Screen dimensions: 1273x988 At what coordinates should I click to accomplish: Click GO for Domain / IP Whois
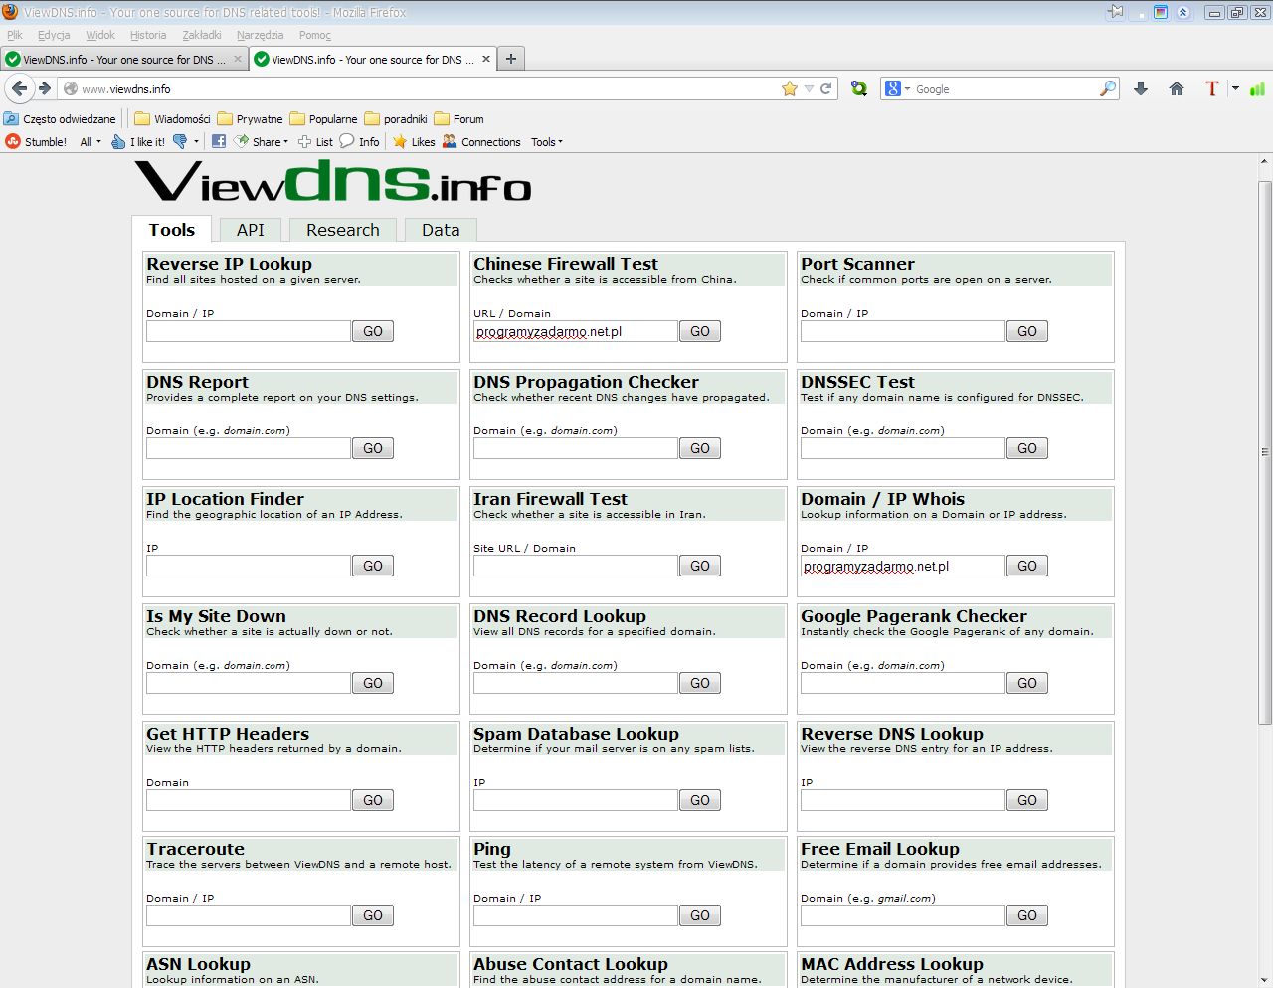pos(1027,566)
